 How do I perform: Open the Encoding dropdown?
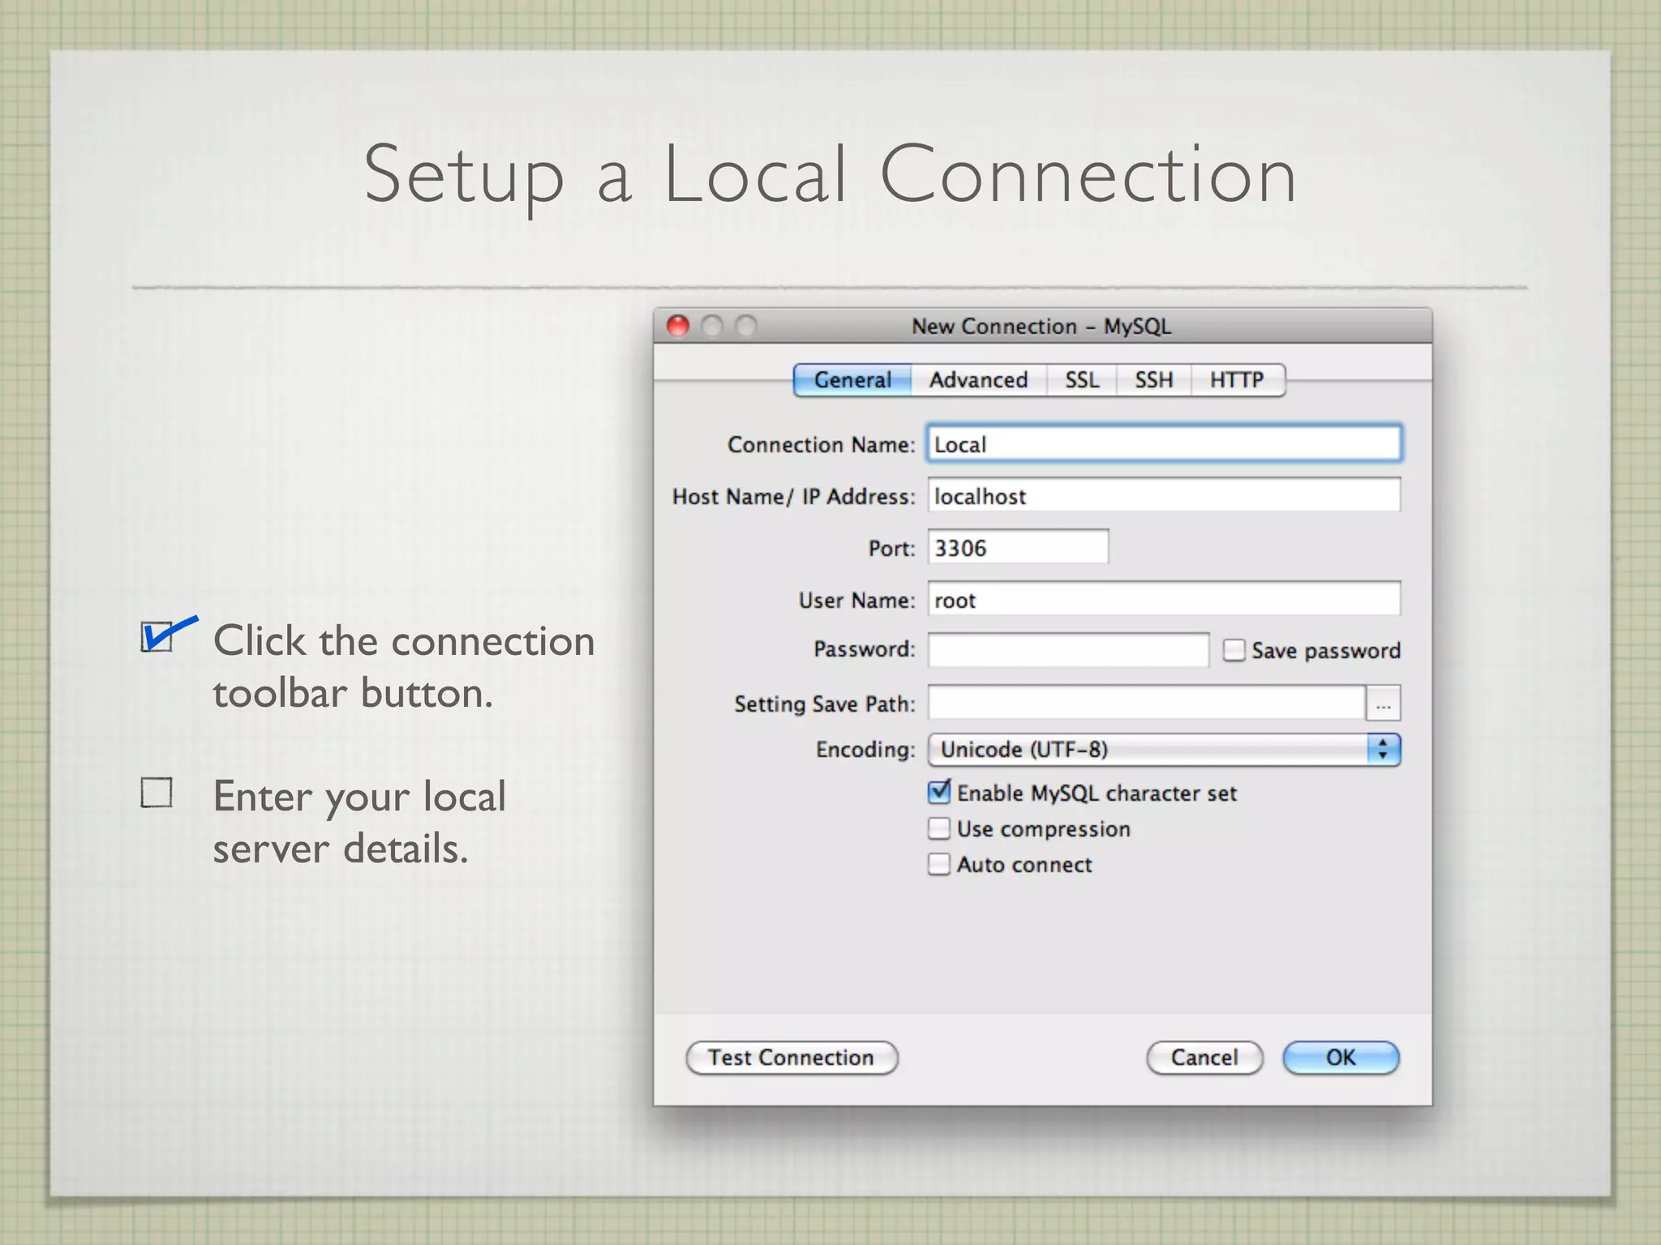1164,749
